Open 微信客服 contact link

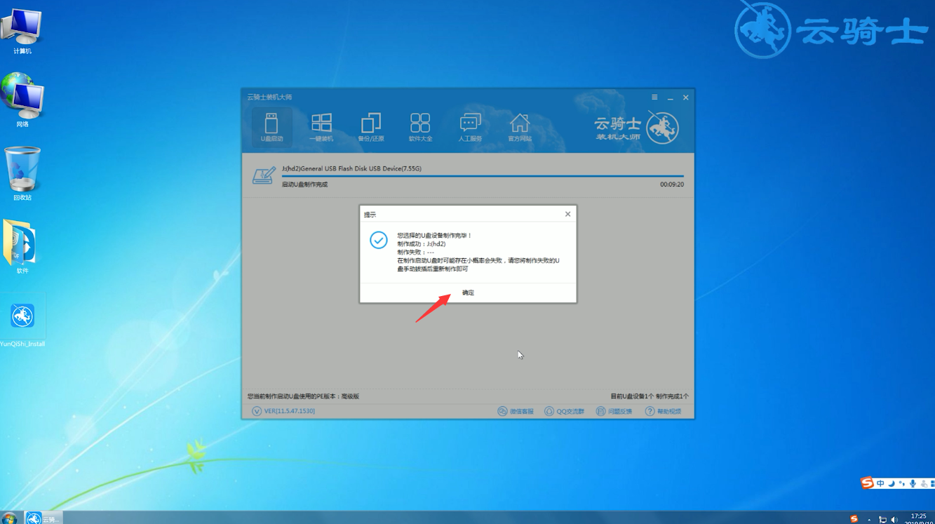coord(516,411)
